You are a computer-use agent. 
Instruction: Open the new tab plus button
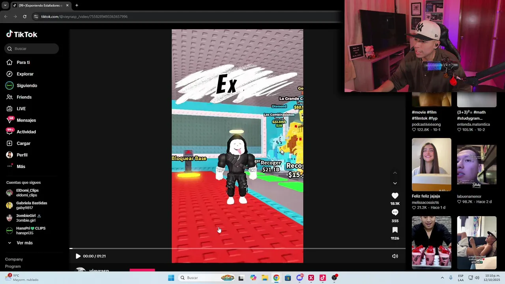(x=77, y=5)
